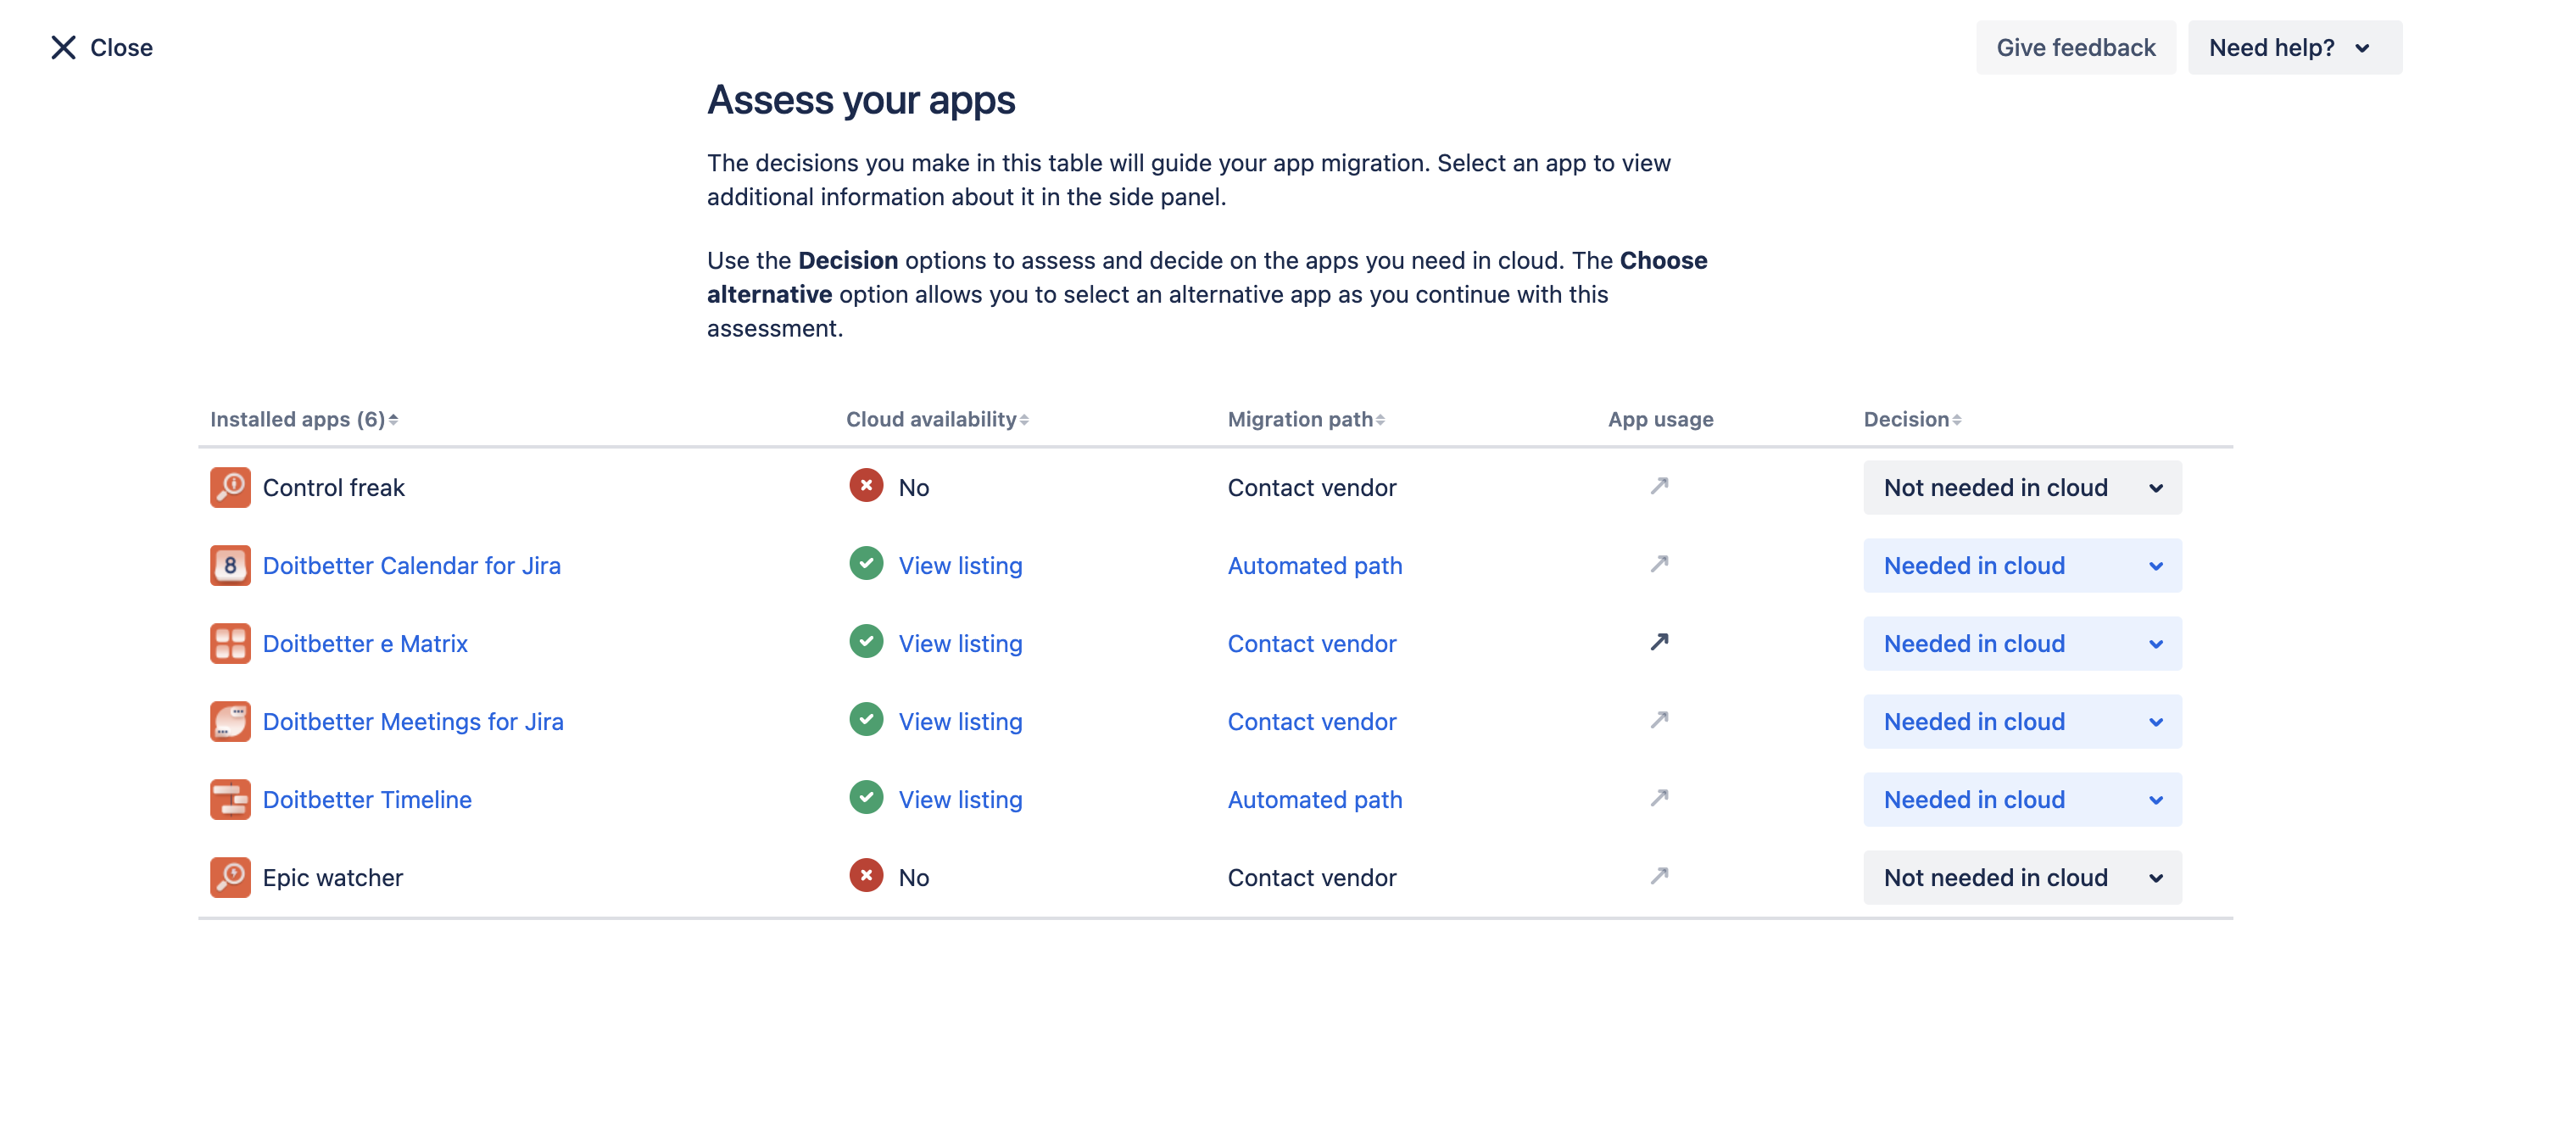The width and height of the screenshot is (2576, 1143).
Task: Sort by Cloud availability column header
Action: 936,419
